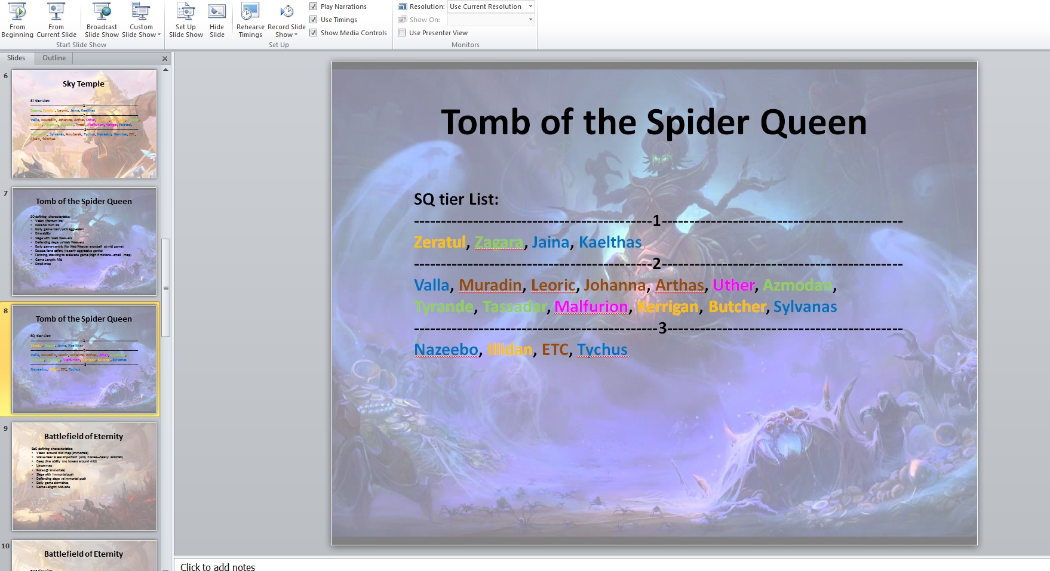Click the slide pane scrollbar thumb
The height and width of the screenshot is (571, 1050).
[x=166, y=288]
